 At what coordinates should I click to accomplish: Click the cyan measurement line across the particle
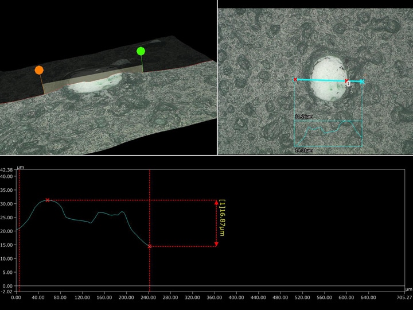coord(321,80)
